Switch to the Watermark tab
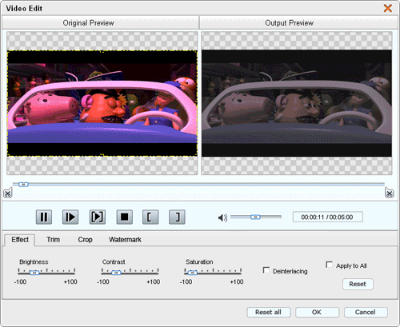 click(125, 240)
